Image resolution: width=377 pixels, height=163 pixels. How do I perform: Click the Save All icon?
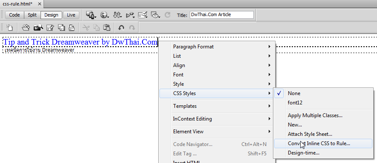point(61,28)
